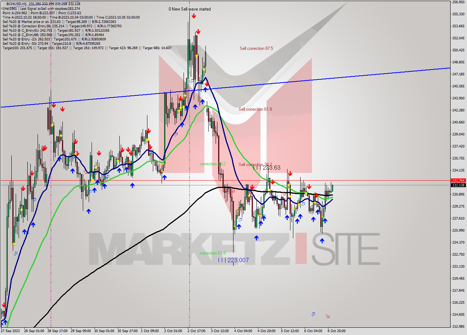Click the BCHUSD,H1 symbol title text
The image size is (467, 335).
click(x=17, y=4)
